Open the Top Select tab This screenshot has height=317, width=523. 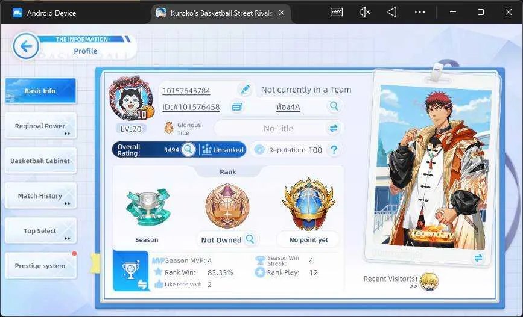point(40,231)
